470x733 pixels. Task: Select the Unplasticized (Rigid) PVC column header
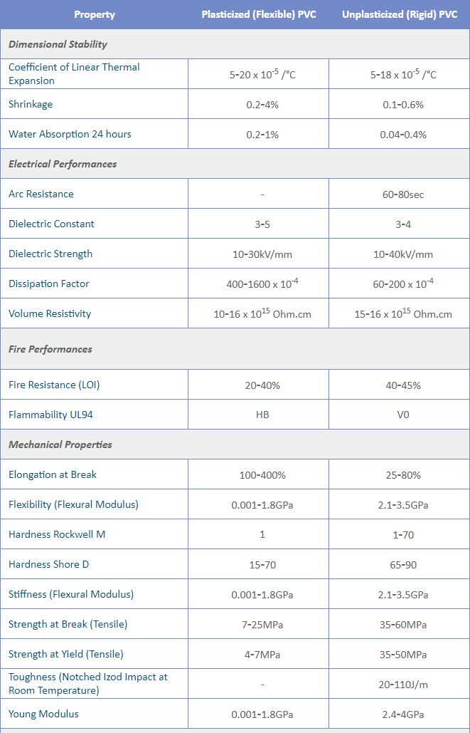coord(400,14)
